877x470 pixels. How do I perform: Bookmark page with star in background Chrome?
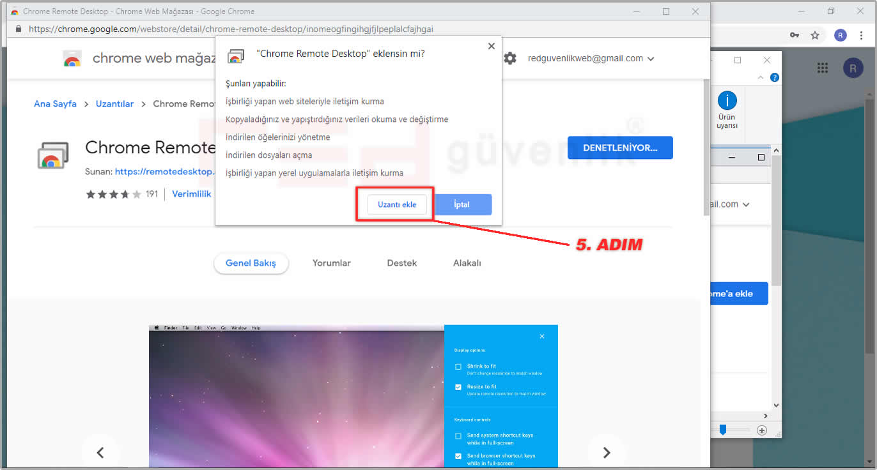pyautogui.click(x=815, y=35)
